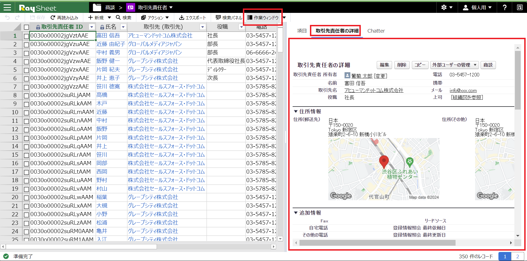The width and height of the screenshot is (527, 261).
Task: Open 取引責任者 ID column filter dropdown
Action: coord(92,27)
